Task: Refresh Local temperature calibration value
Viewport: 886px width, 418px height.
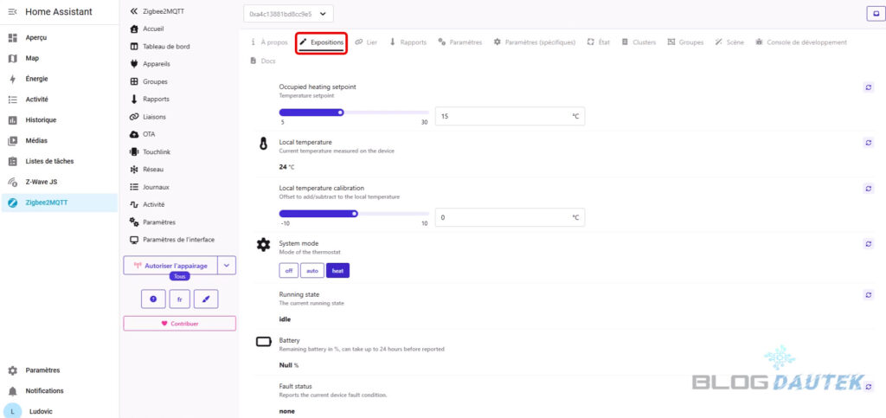Action: tap(869, 189)
